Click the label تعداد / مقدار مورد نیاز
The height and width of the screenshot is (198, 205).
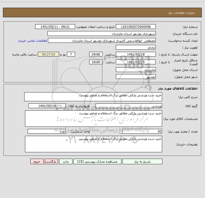tap(183, 132)
